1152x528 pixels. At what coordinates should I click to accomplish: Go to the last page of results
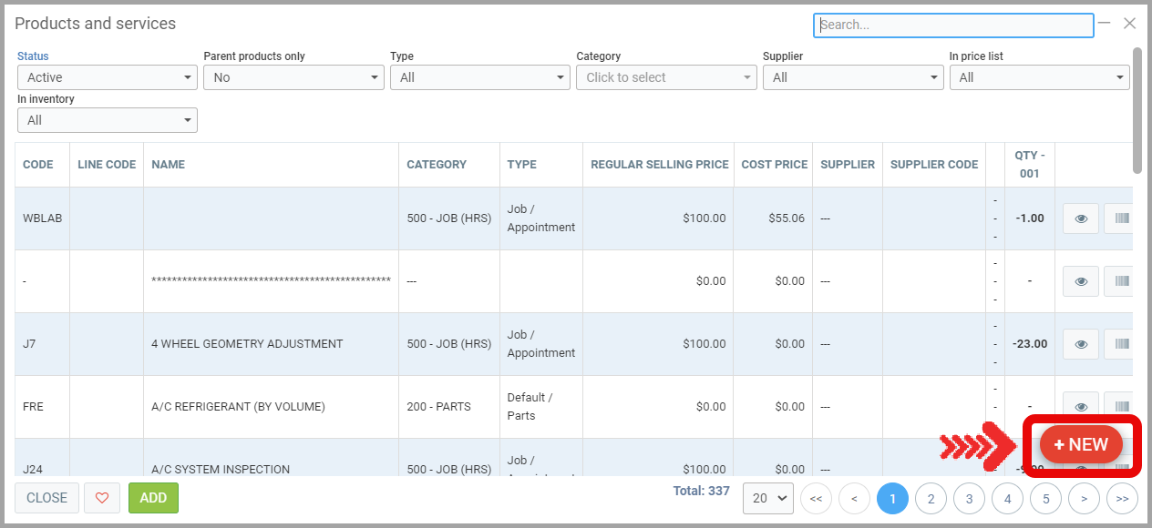(1122, 498)
